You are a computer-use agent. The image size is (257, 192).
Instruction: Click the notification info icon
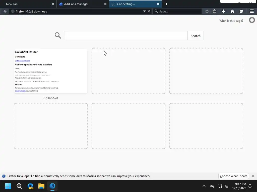pos(4,176)
